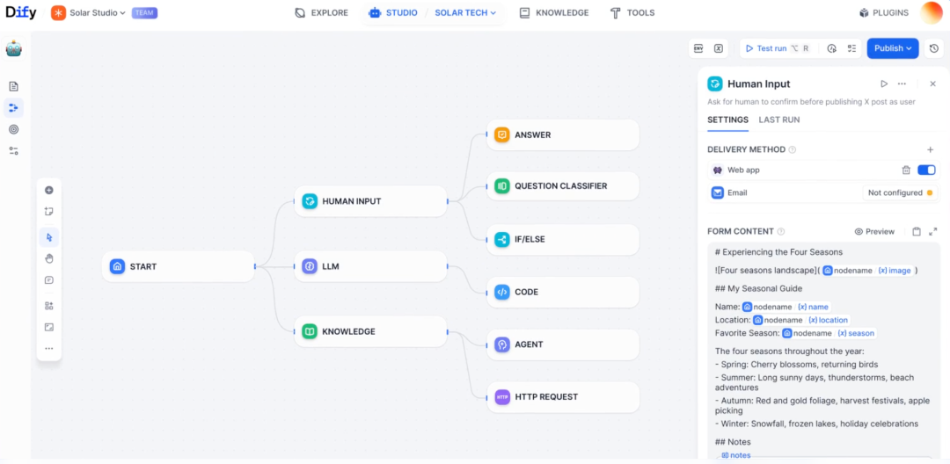
Task: Click the image variable chip
Action: (x=867, y=271)
